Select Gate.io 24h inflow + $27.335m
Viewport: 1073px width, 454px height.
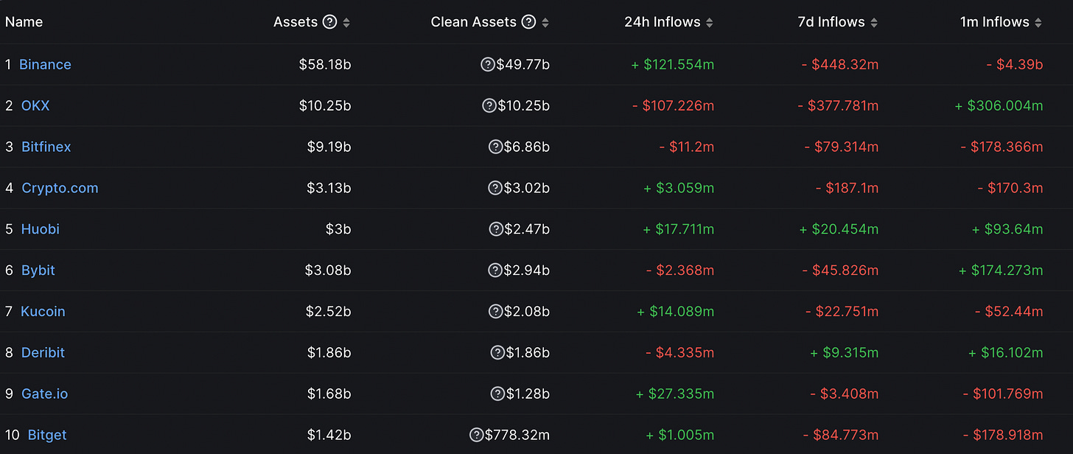[675, 394]
